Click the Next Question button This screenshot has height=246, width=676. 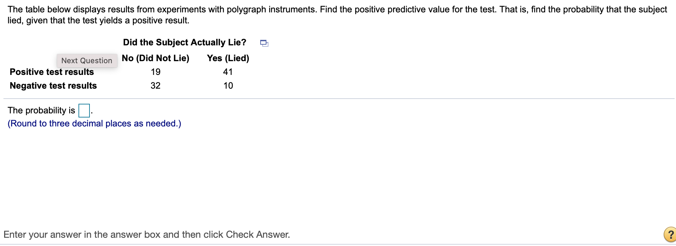(86, 60)
